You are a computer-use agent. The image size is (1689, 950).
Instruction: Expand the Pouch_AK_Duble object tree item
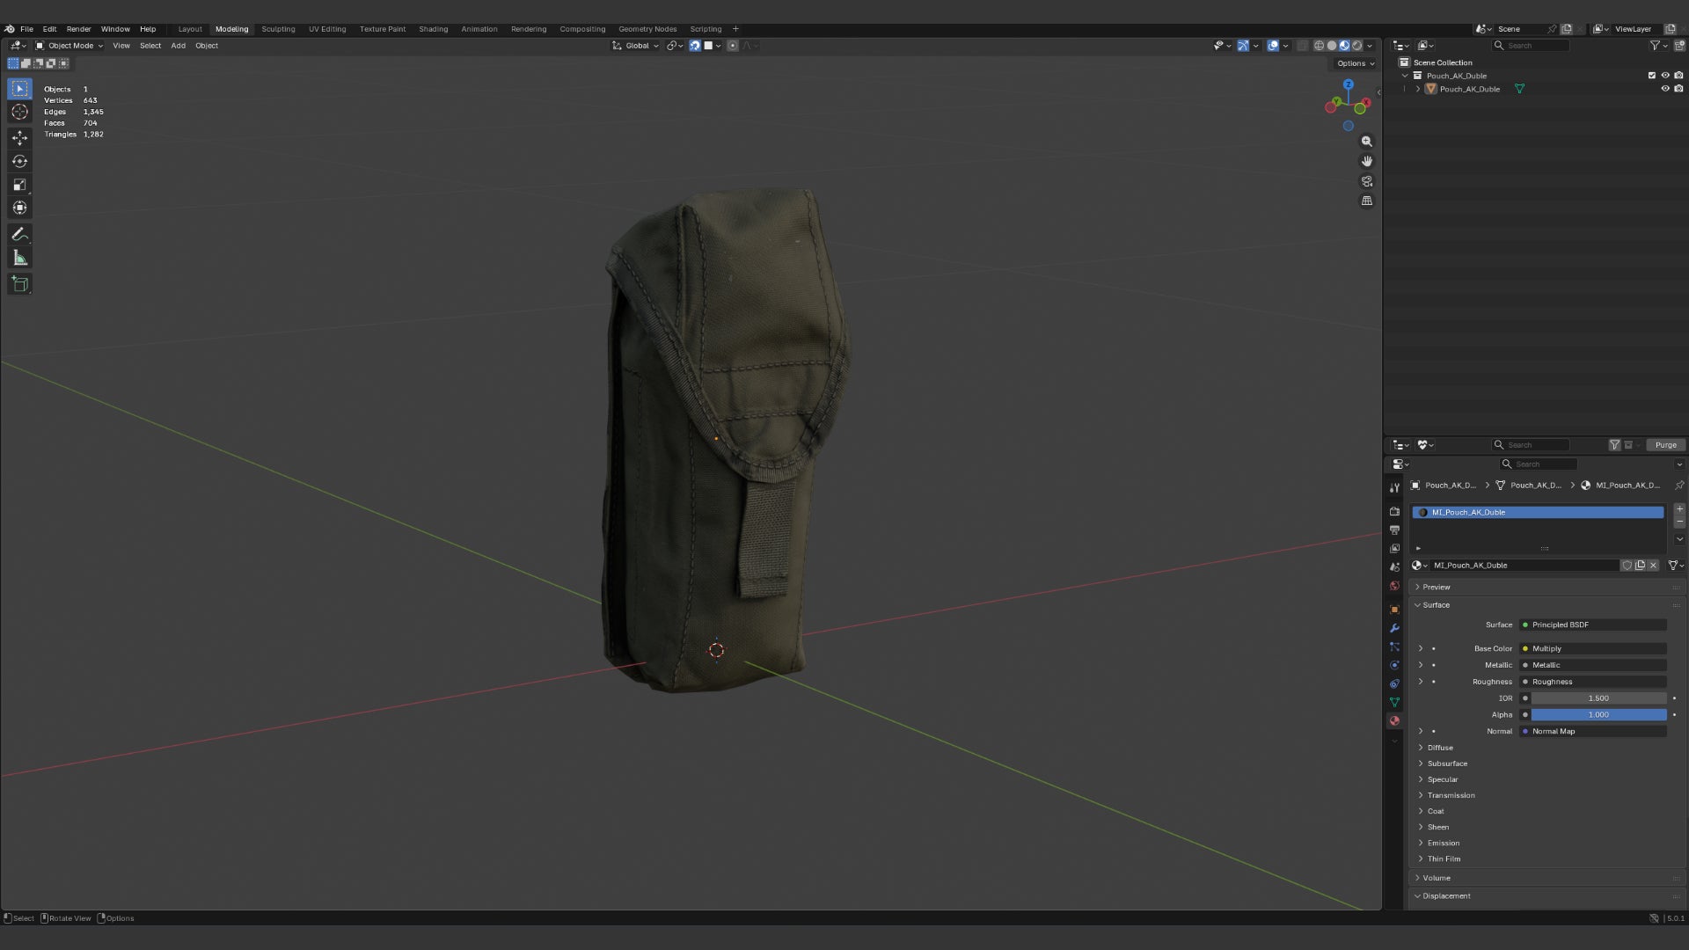(x=1417, y=89)
